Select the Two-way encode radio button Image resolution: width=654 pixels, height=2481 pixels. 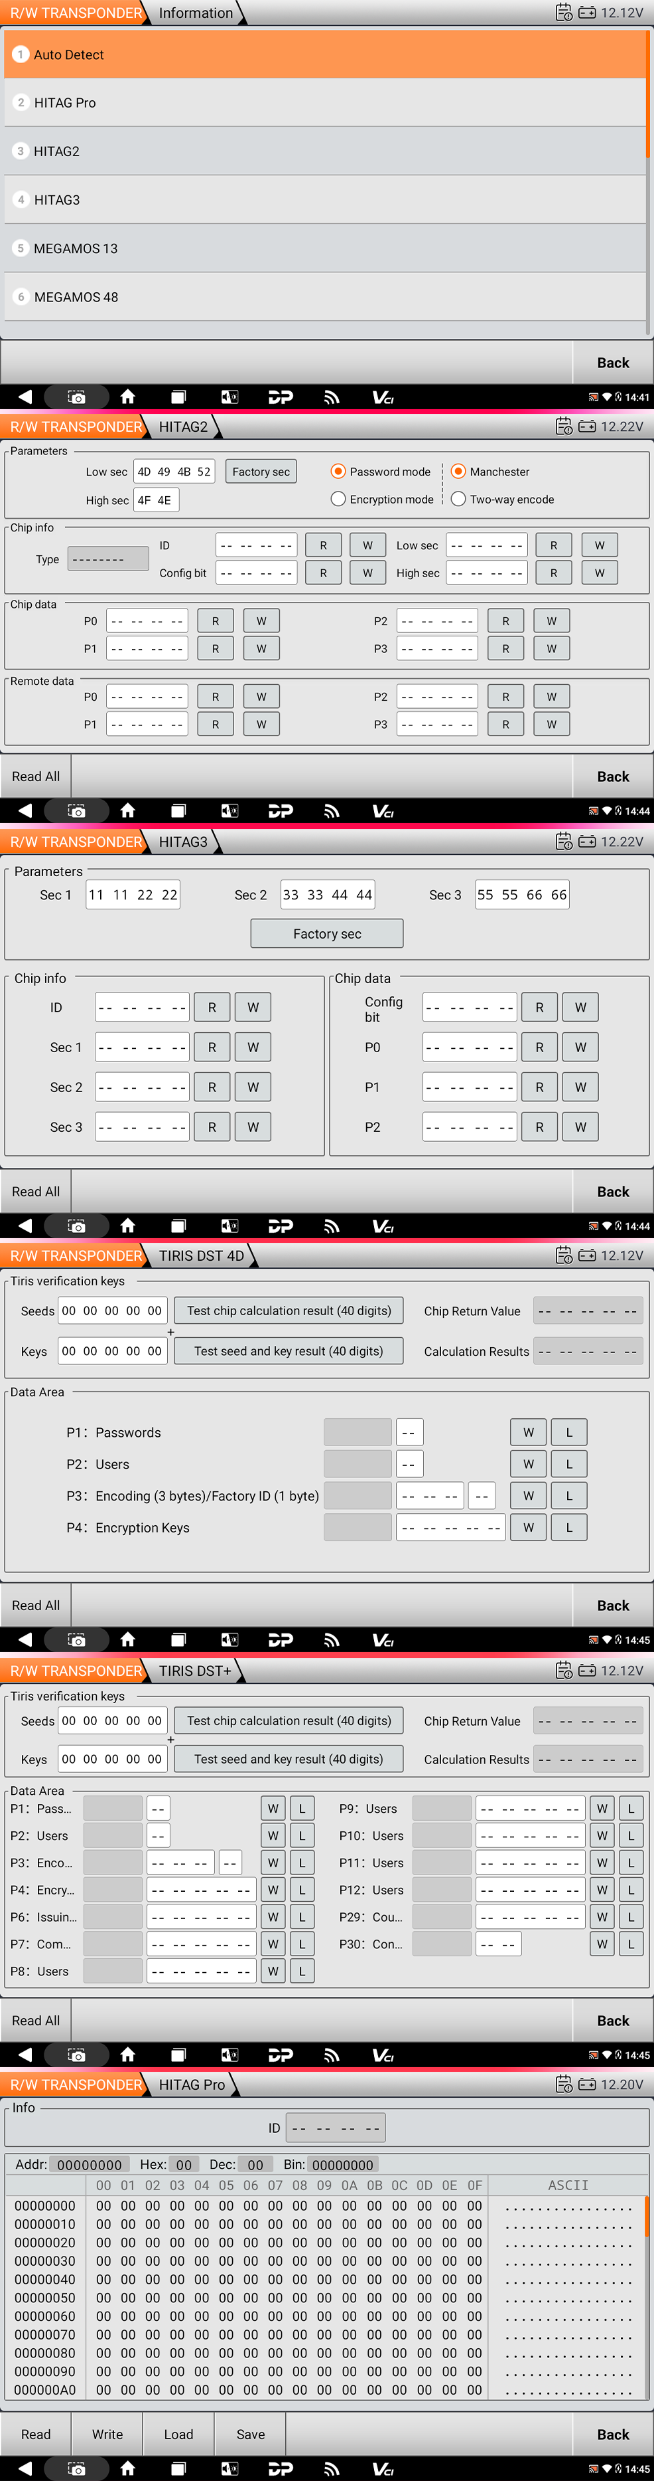[x=458, y=499]
